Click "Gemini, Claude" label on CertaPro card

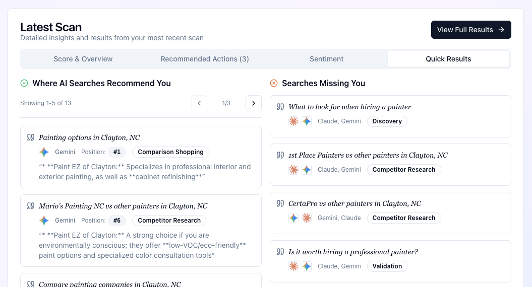coord(339,218)
